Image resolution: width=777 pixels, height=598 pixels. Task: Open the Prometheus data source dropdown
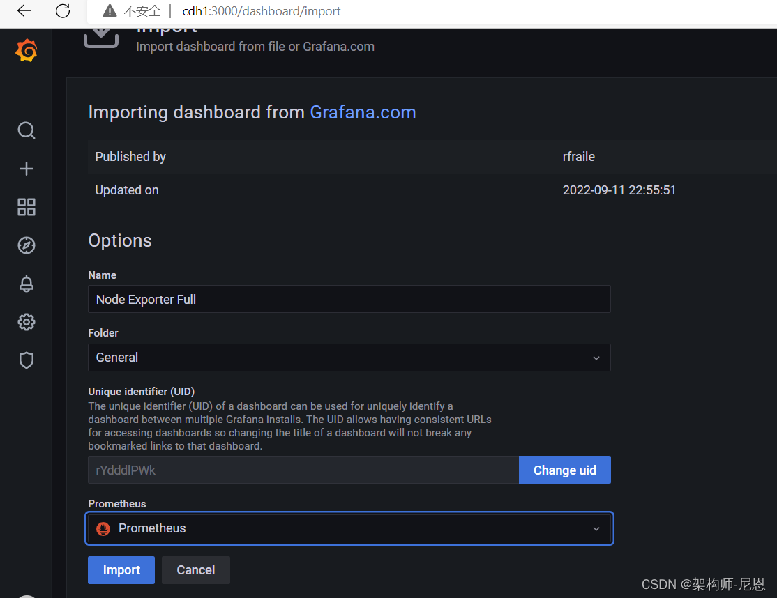[x=349, y=529]
